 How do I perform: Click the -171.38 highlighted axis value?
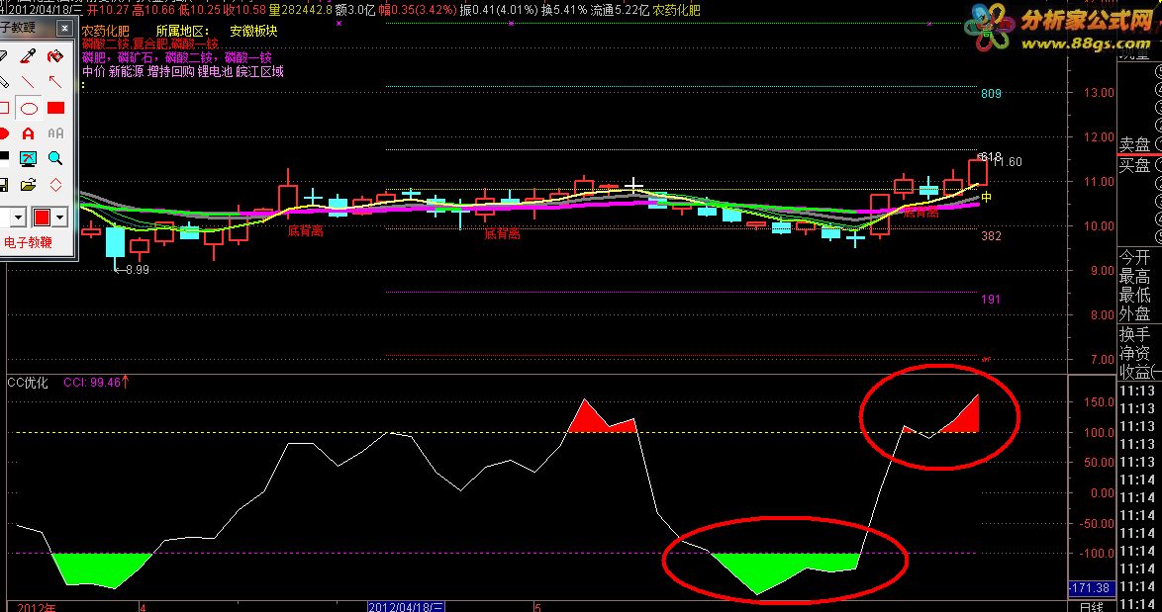tap(1091, 587)
